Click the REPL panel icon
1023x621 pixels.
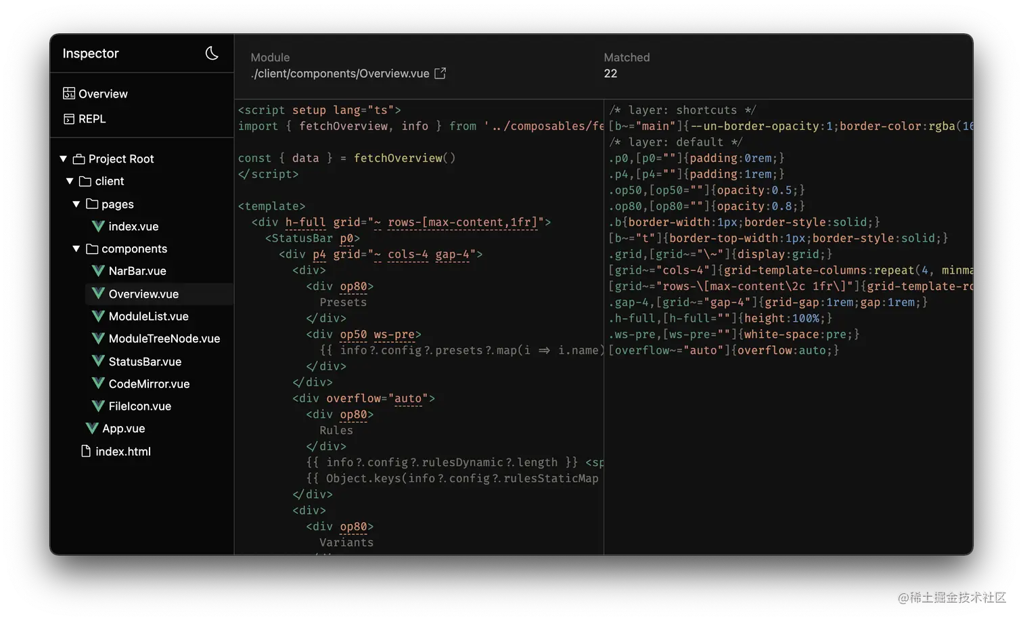coord(69,119)
